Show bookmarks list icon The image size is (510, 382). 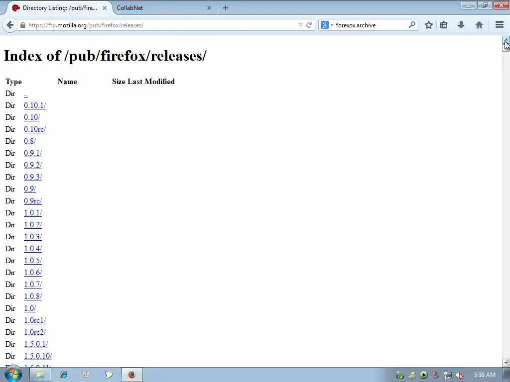pyautogui.click(x=444, y=25)
